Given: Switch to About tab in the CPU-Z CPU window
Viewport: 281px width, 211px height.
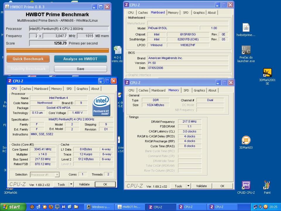Looking at the screenshot, I should 95,89.
